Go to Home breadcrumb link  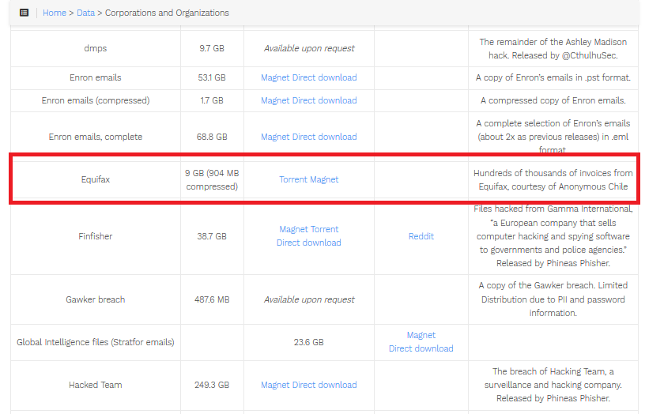click(55, 13)
